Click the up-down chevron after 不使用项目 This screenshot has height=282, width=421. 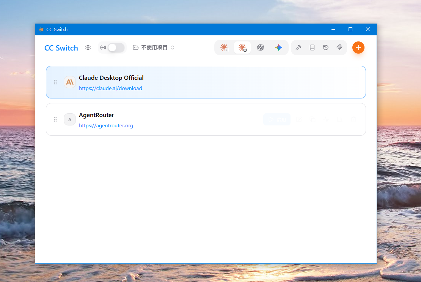tap(173, 48)
